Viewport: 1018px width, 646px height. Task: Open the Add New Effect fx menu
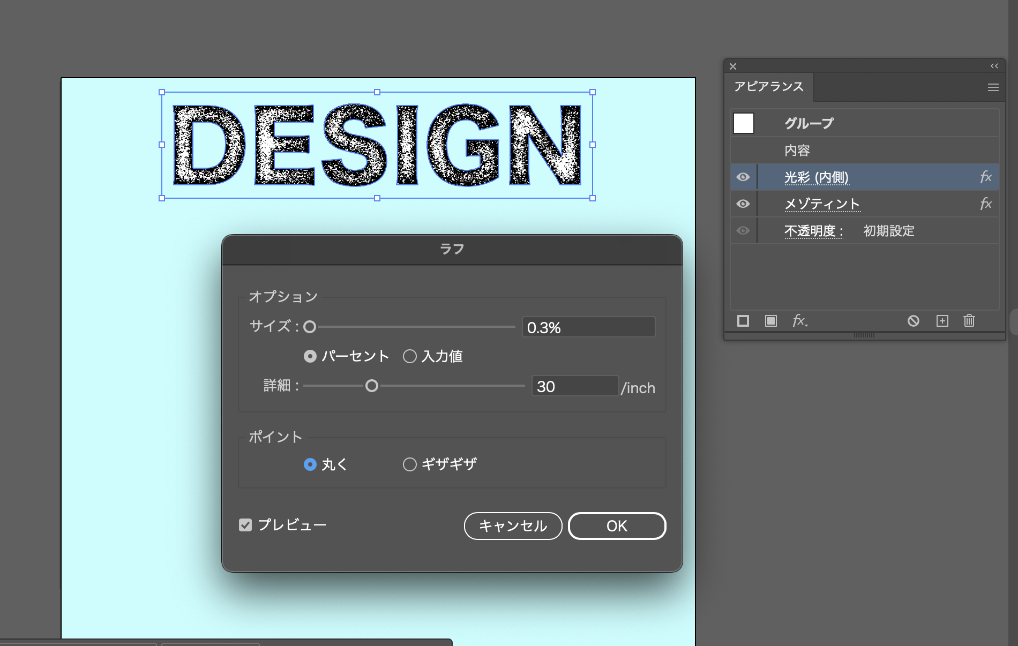[x=799, y=321]
